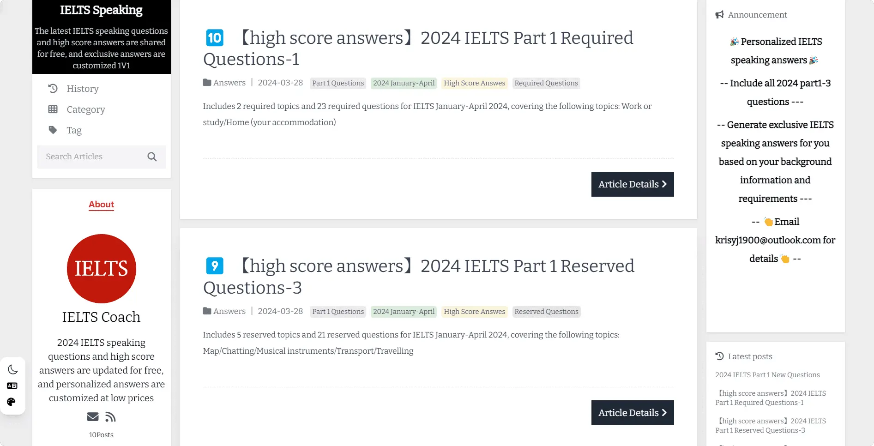The width and height of the screenshot is (874, 446).
Task: Click the email envelope icon under IELTS Coach
Action: 92,417
